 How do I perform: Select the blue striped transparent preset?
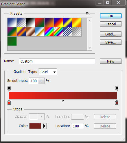tap(68, 32)
